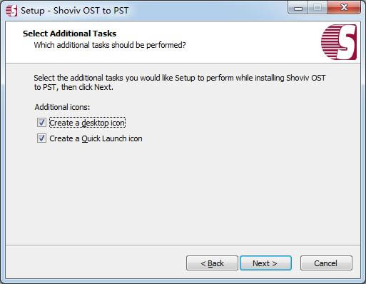Click 'Which additional tasks should be performed?' subtitle
Screen dimensions: 366x284
pos(110,45)
